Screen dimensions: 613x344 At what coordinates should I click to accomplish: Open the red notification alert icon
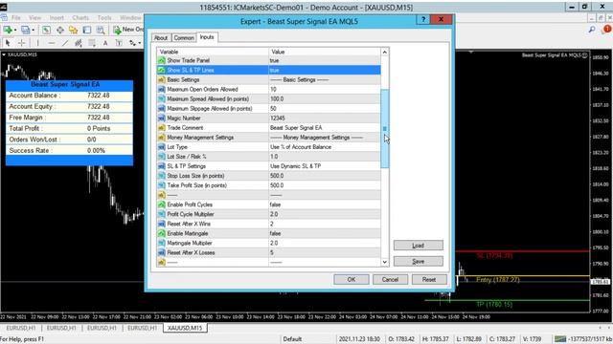coord(607,29)
